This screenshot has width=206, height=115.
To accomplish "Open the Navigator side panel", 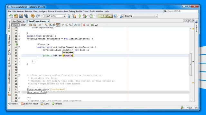I will [x=9, y=40].
